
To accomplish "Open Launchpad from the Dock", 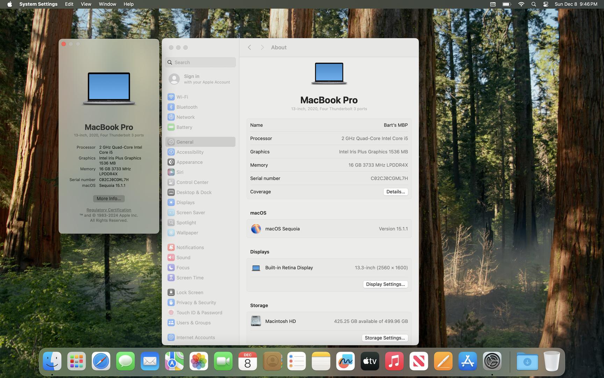I will pos(77,361).
